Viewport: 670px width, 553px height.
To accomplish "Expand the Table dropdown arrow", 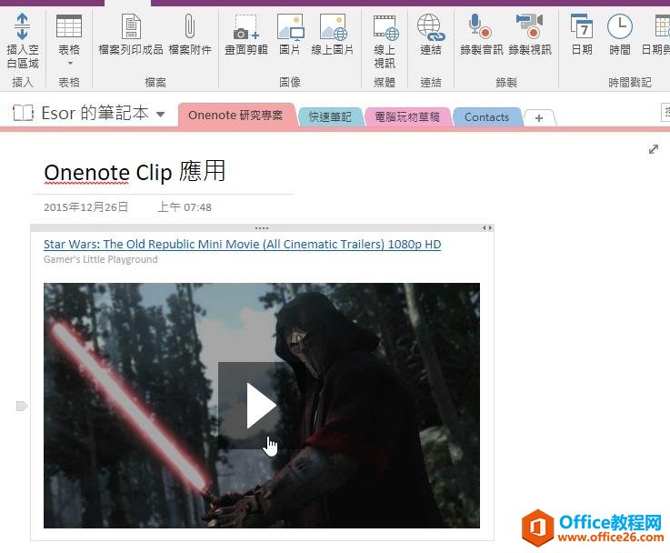I will pos(70,64).
